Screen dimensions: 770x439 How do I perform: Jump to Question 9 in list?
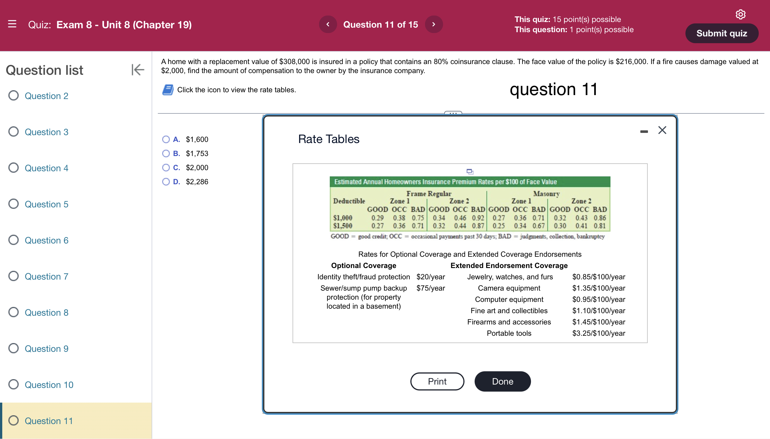47,348
